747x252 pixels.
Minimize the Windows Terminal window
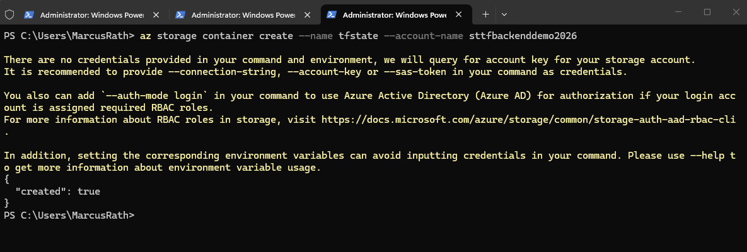(681, 12)
